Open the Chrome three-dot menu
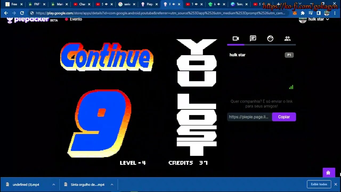 tap(335, 13)
